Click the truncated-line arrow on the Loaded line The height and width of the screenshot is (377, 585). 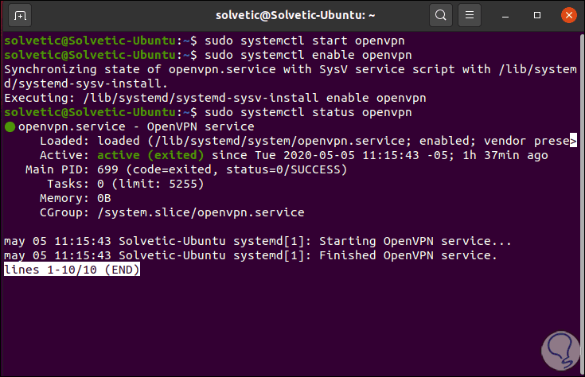573,142
